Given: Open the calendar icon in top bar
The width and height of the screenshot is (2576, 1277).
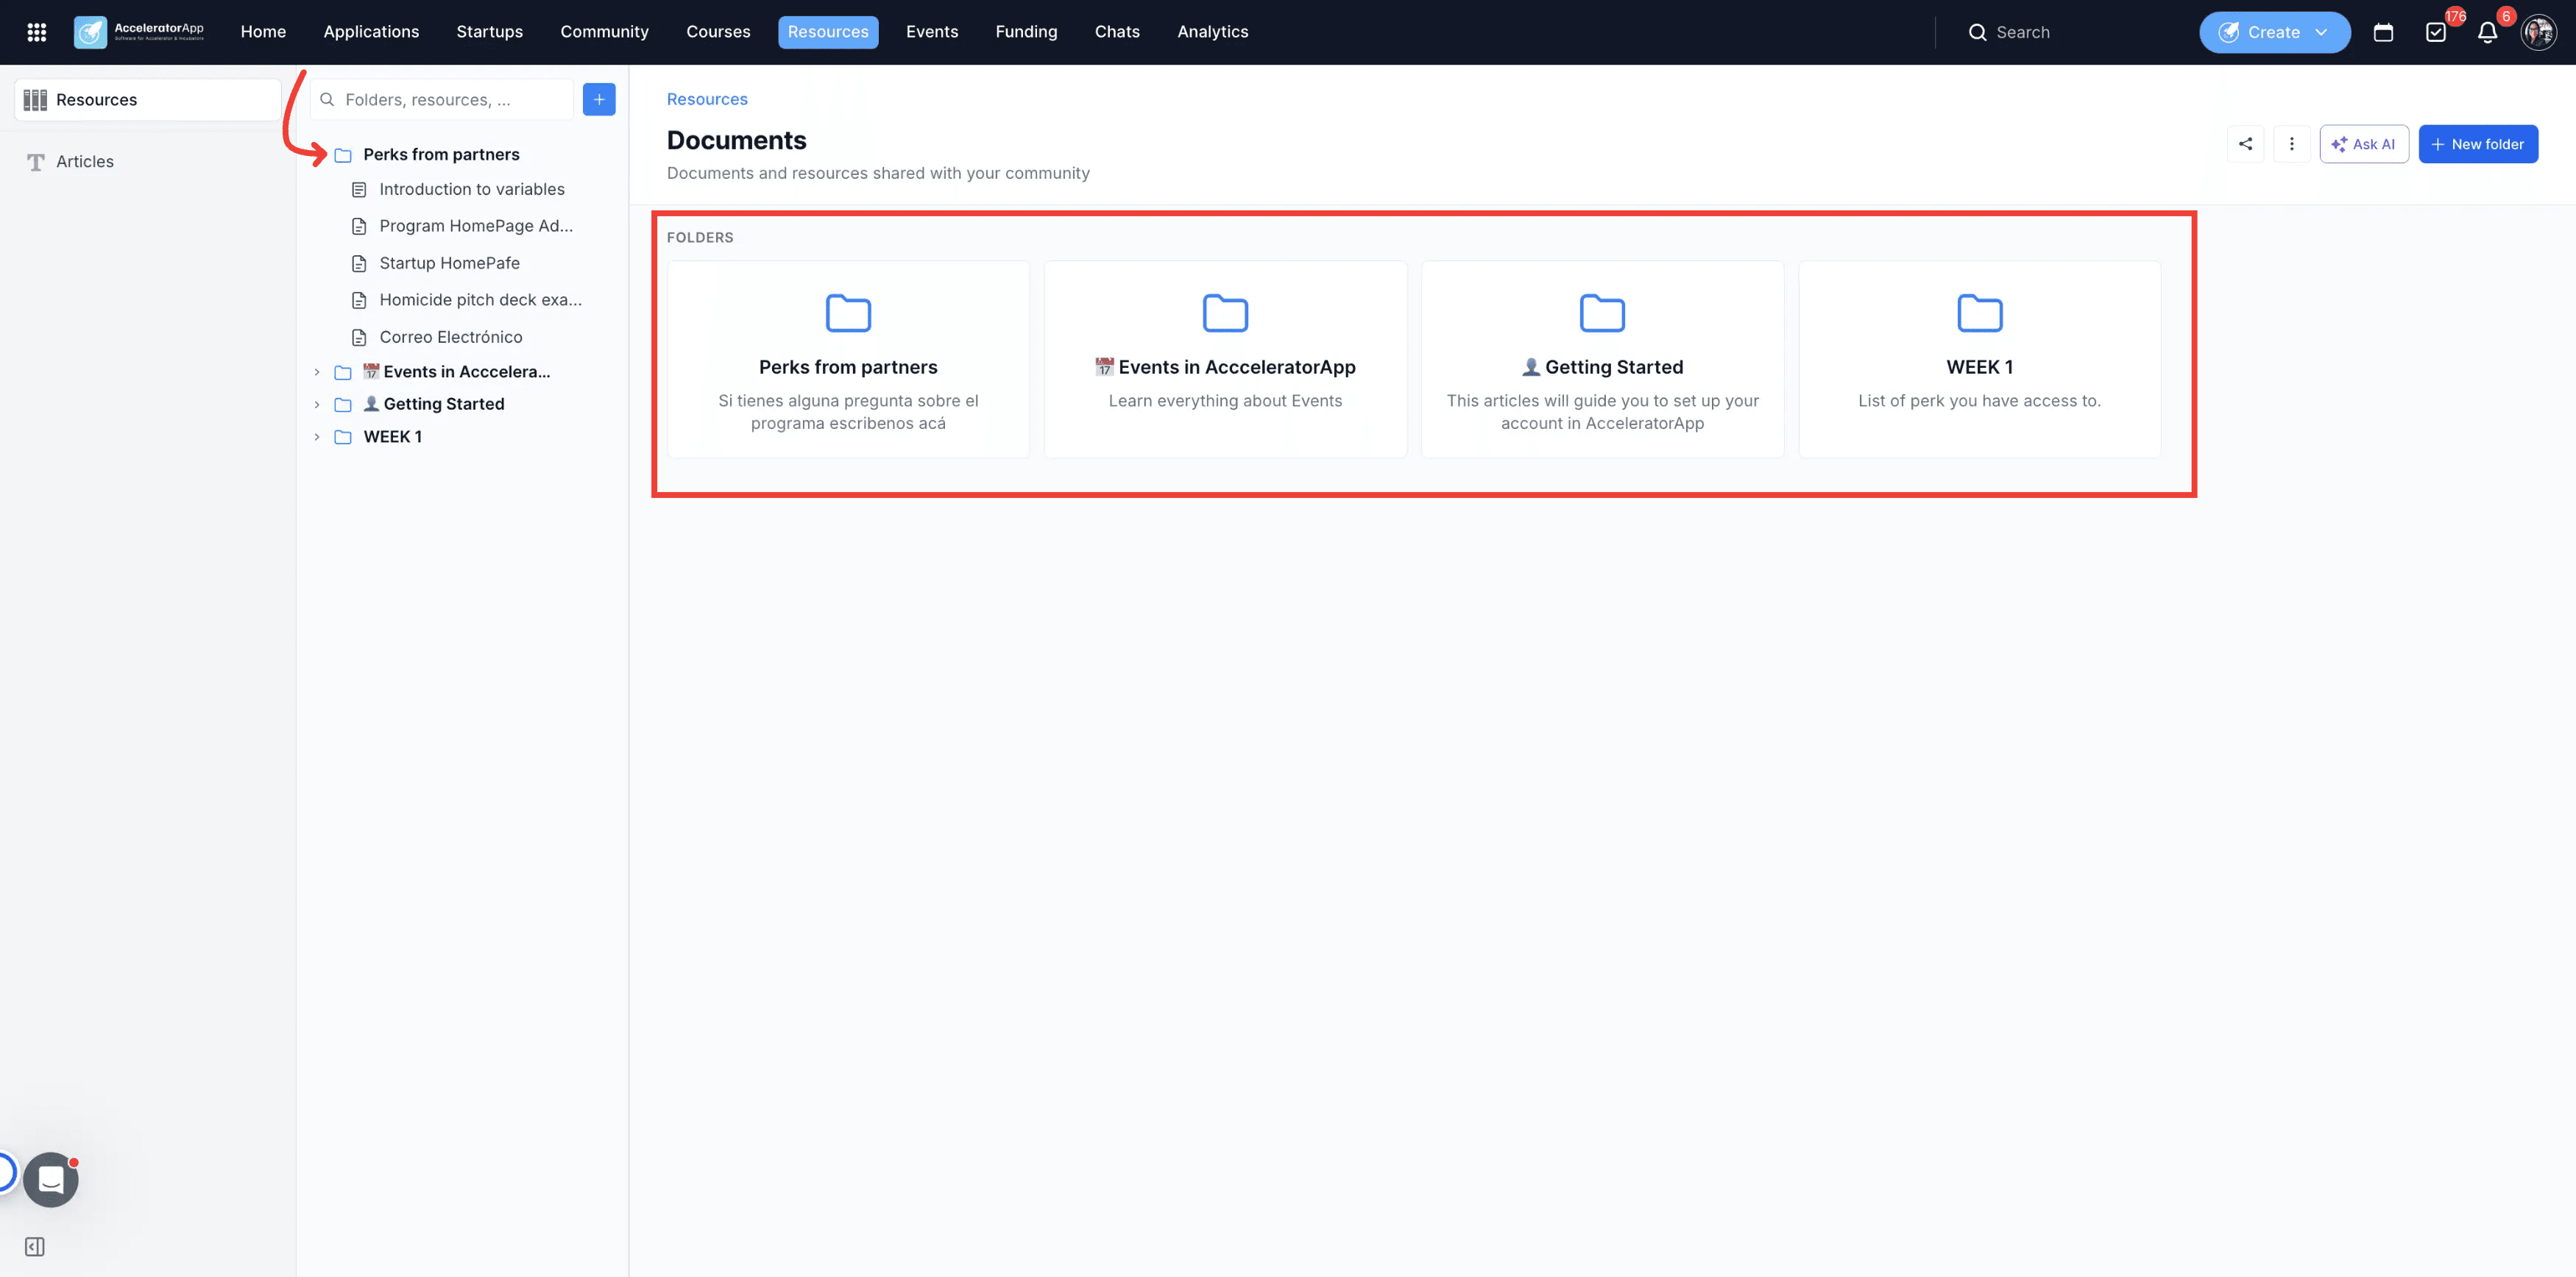Looking at the screenshot, I should point(2383,32).
